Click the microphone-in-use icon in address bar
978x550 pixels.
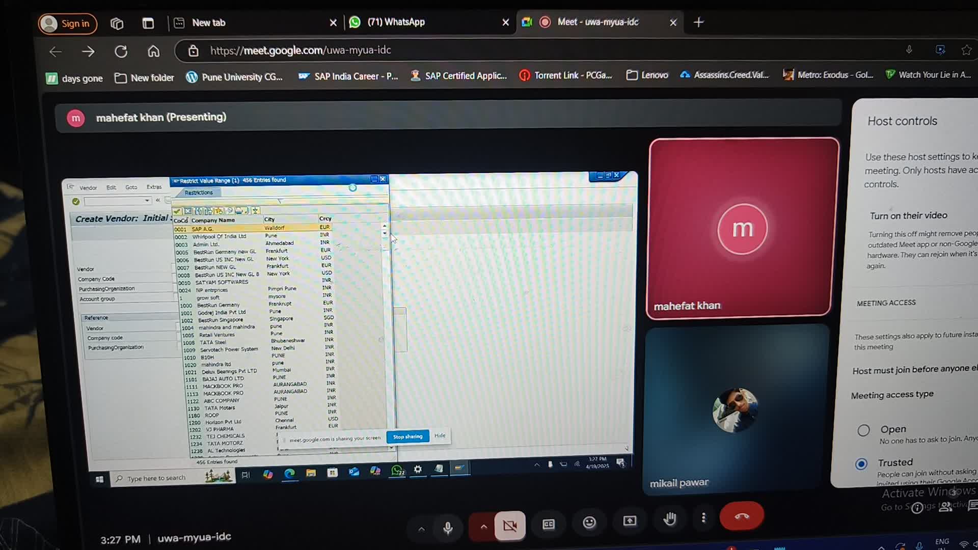[x=909, y=49]
